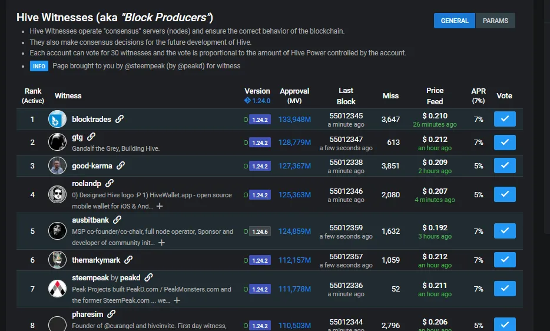This screenshot has height=331, width=550.
Task: Click roelandp avatar image
Action: tap(57, 194)
